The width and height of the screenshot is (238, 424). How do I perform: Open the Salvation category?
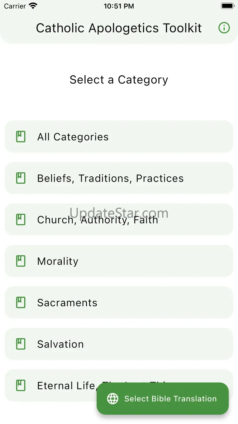[119, 344]
